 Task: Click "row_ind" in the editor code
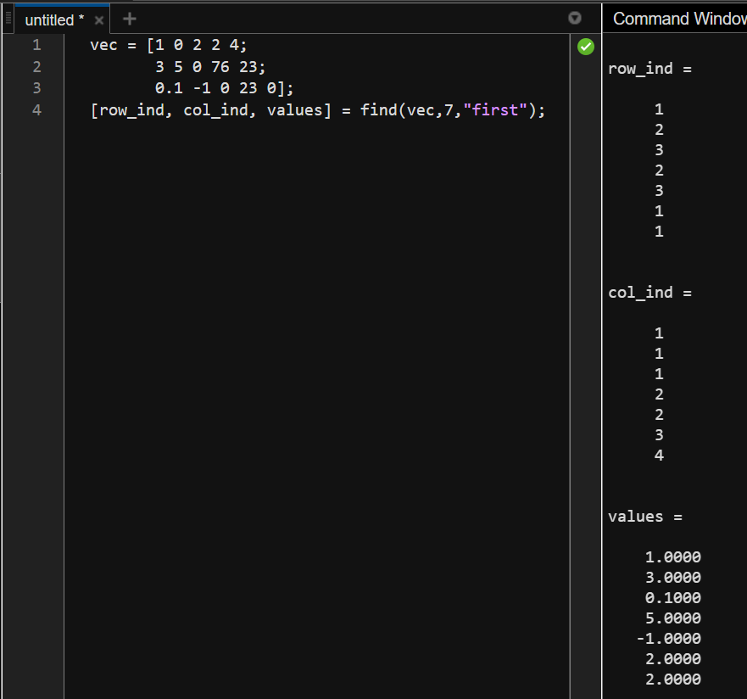(131, 110)
